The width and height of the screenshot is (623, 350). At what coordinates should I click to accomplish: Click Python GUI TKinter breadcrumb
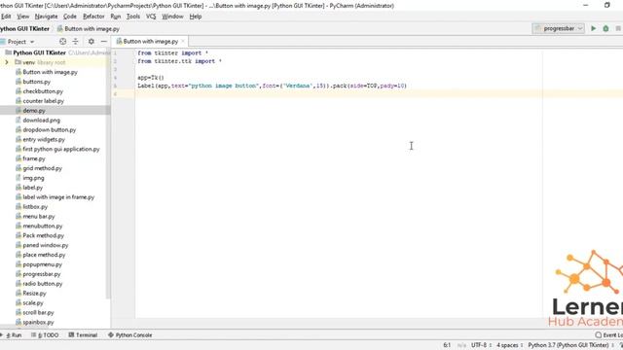click(24, 29)
